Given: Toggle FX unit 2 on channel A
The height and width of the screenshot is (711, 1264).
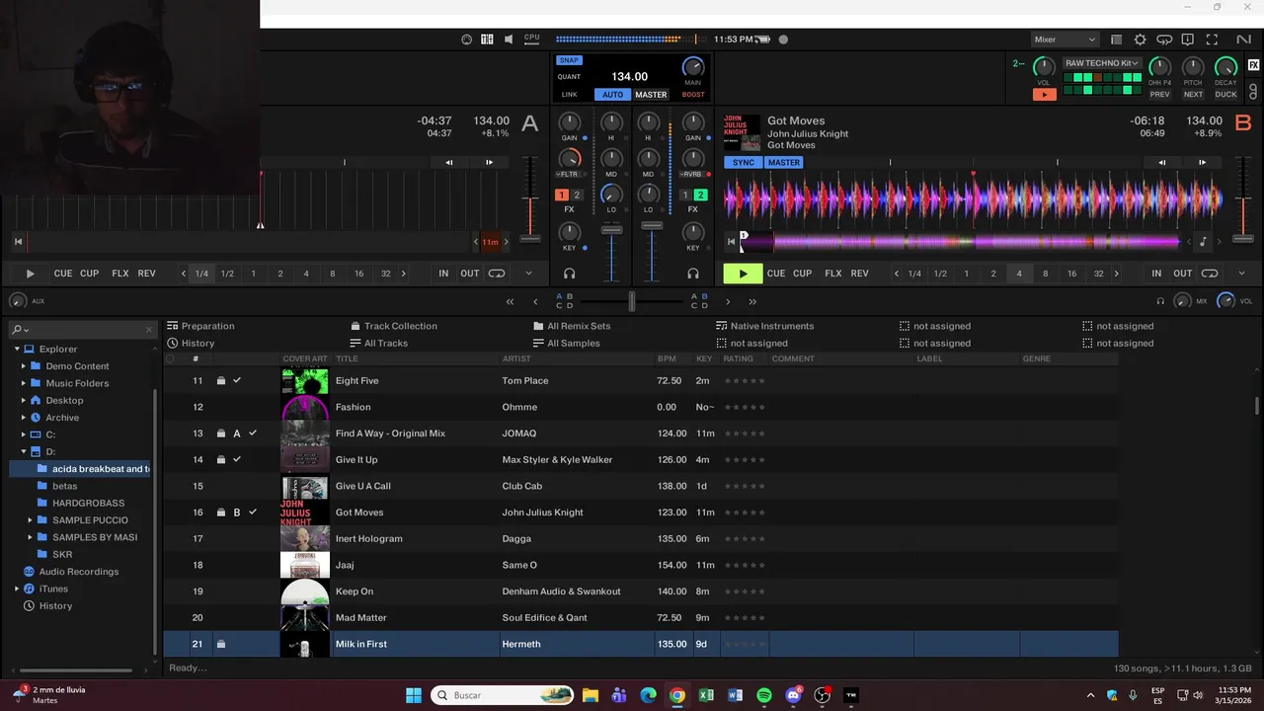Looking at the screenshot, I should pos(577,196).
